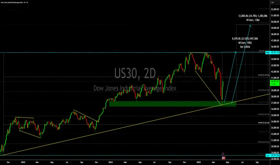Open the earnings lightning event icon

pyautogui.click(x=223, y=154)
